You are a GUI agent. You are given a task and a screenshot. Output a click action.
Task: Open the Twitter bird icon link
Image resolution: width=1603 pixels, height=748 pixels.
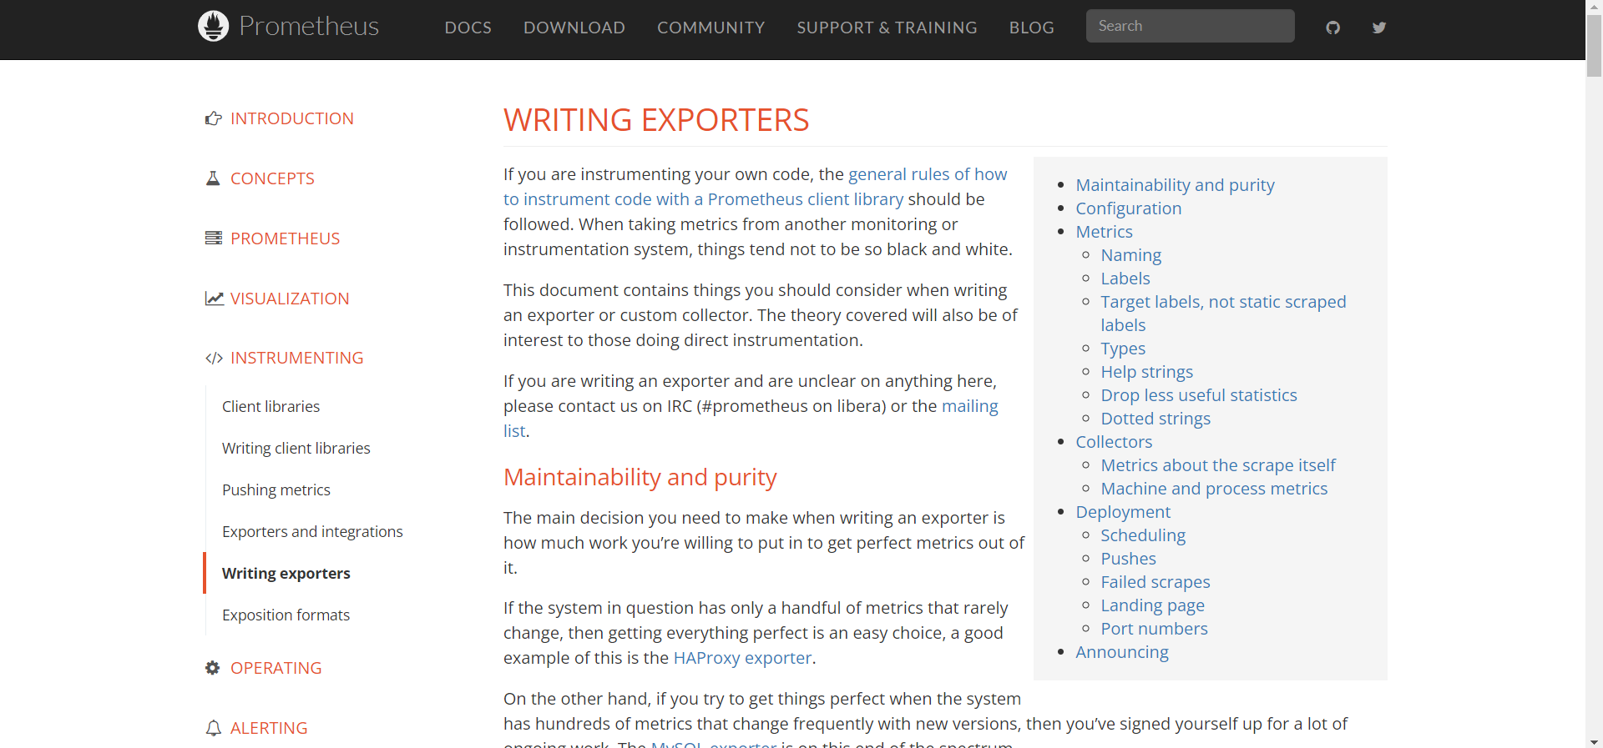pos(1379,28)
